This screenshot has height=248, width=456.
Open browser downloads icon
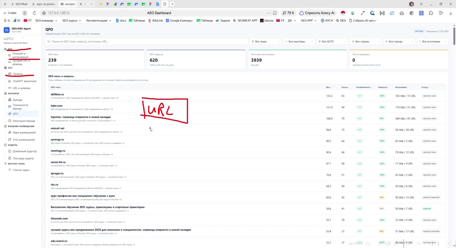[x=451, y=13]
